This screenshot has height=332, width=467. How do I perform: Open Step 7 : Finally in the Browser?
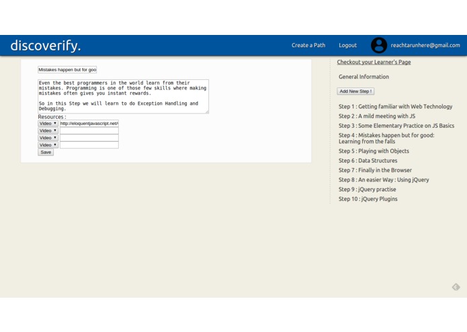375,170
